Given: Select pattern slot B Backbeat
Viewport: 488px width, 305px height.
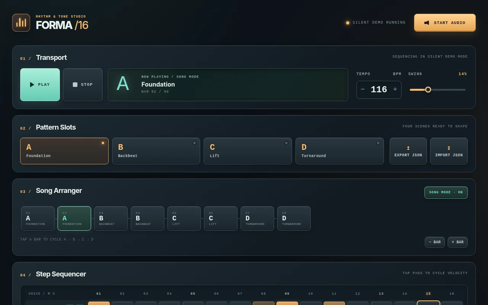Looking at the screenshot, I should pos(156,151).
